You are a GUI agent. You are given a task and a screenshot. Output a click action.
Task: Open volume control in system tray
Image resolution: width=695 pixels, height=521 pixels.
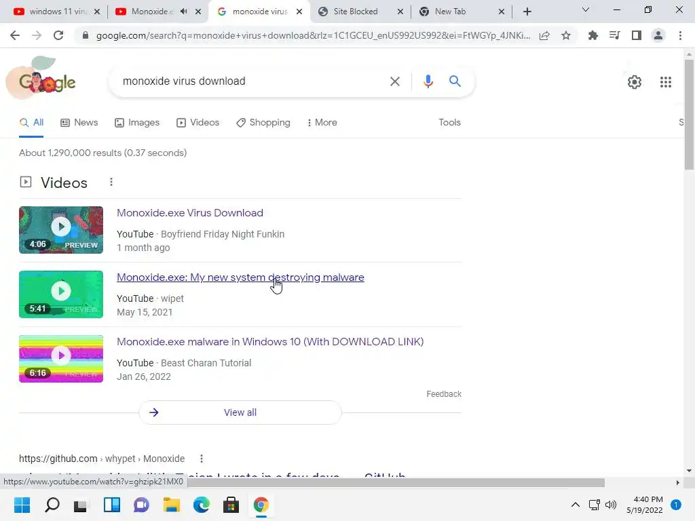pyautogui.click(x=611, y=505)
